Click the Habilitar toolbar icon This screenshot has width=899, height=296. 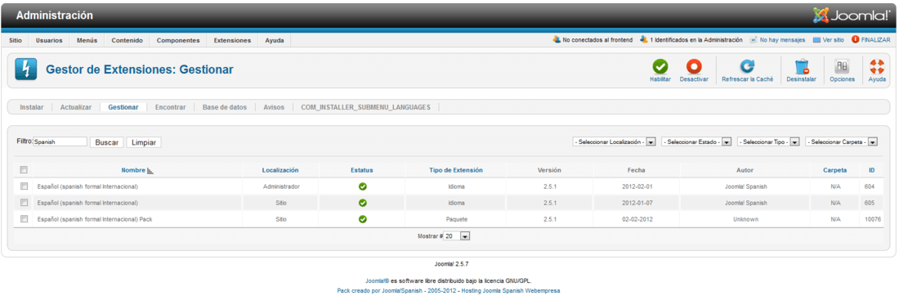tap(660, 66)
